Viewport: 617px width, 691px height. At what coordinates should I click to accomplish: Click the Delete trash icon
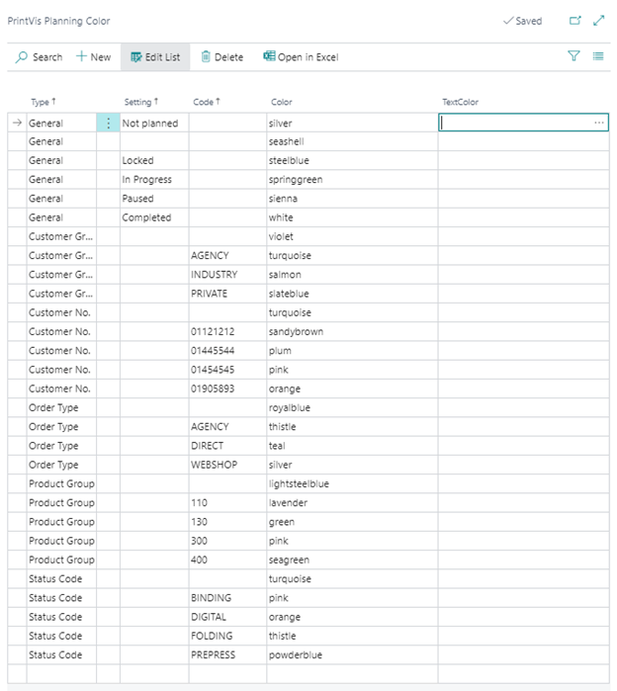point(206,56)
